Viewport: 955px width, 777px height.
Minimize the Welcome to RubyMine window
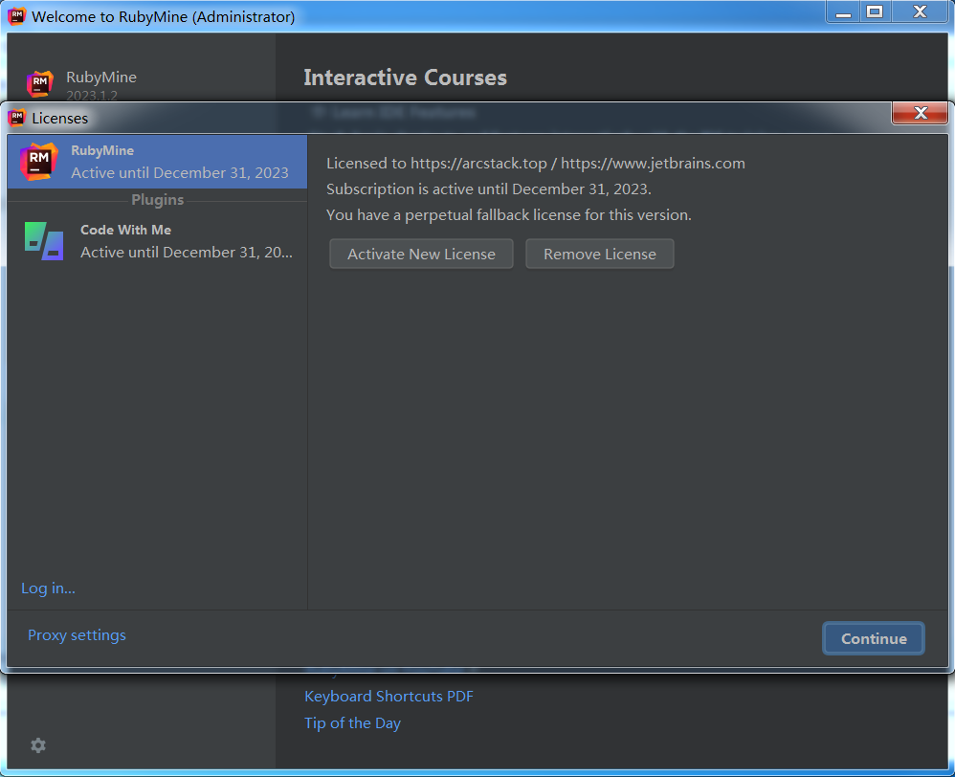click(844, 12)
